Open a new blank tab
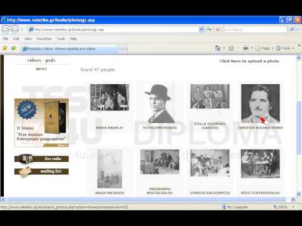The image size is (302, 226). 123,49
